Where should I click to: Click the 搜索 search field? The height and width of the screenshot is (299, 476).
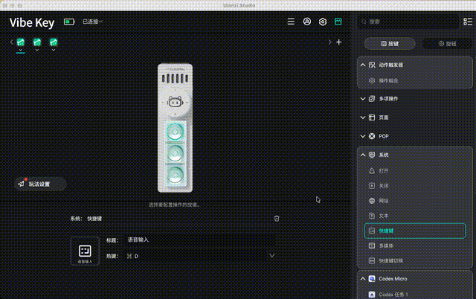click(408, 22)
